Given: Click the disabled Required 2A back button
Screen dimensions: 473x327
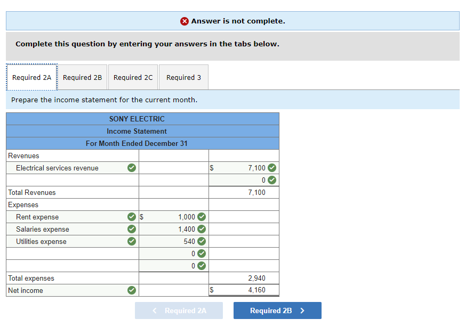Looking at the screenshot, I should click(x=179, y=310).
